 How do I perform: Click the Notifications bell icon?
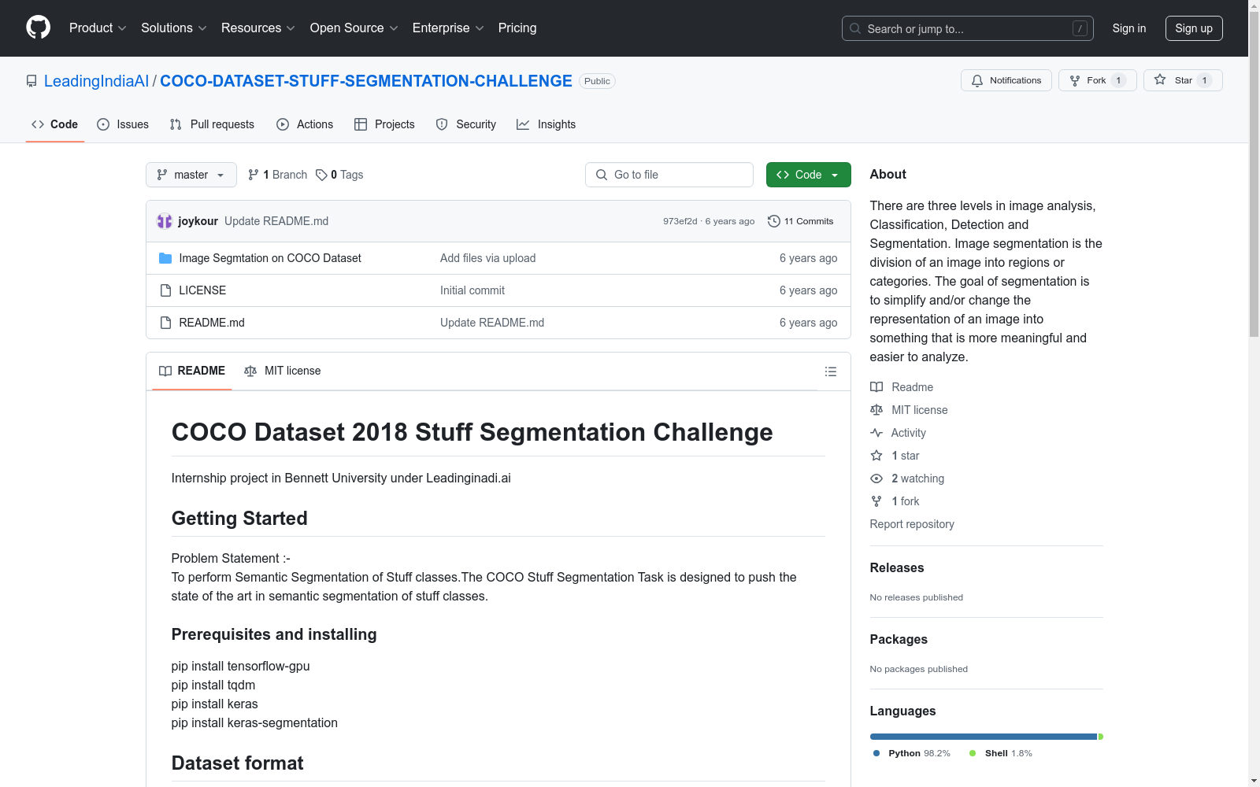[x=977, y=80]
